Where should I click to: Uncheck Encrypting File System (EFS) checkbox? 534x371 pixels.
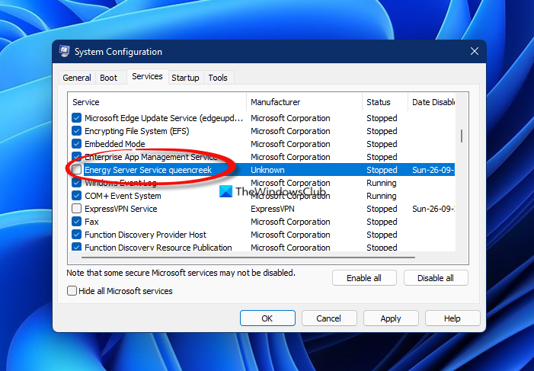coord(77,130)
